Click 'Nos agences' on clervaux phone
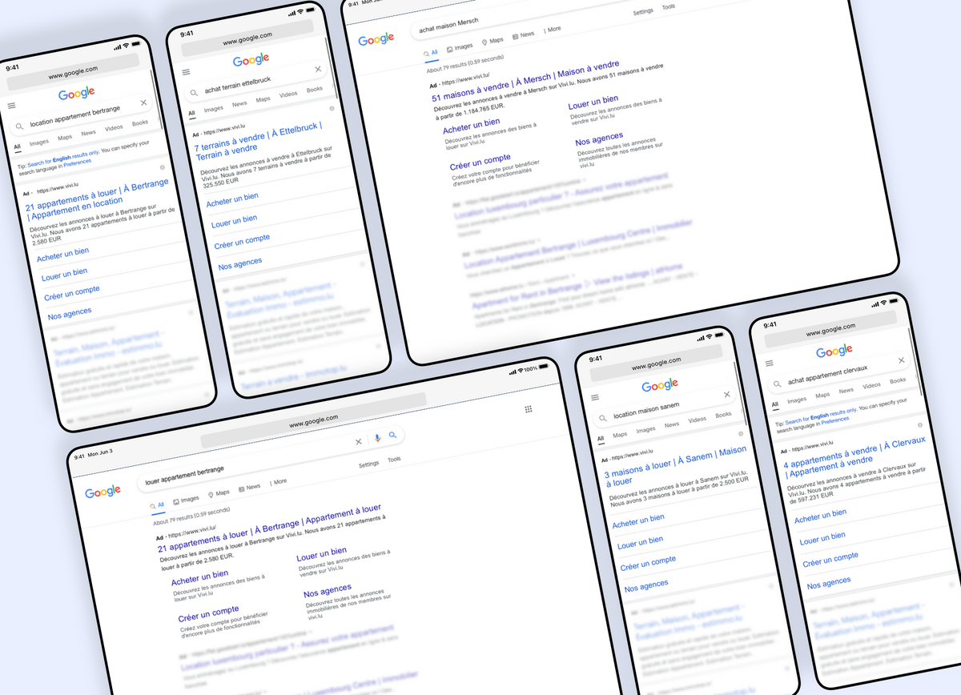Viewport: 961px width, 695px height. [829, 584]
